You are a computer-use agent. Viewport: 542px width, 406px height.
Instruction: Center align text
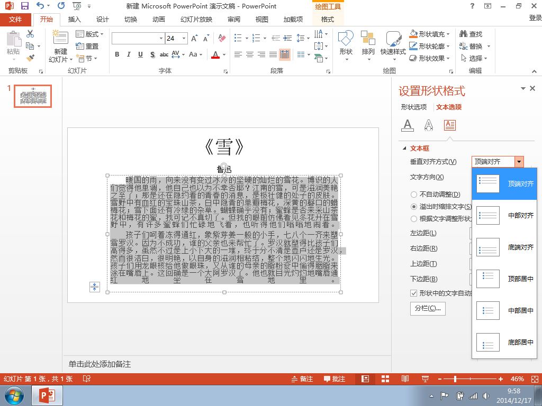[250, 54]
